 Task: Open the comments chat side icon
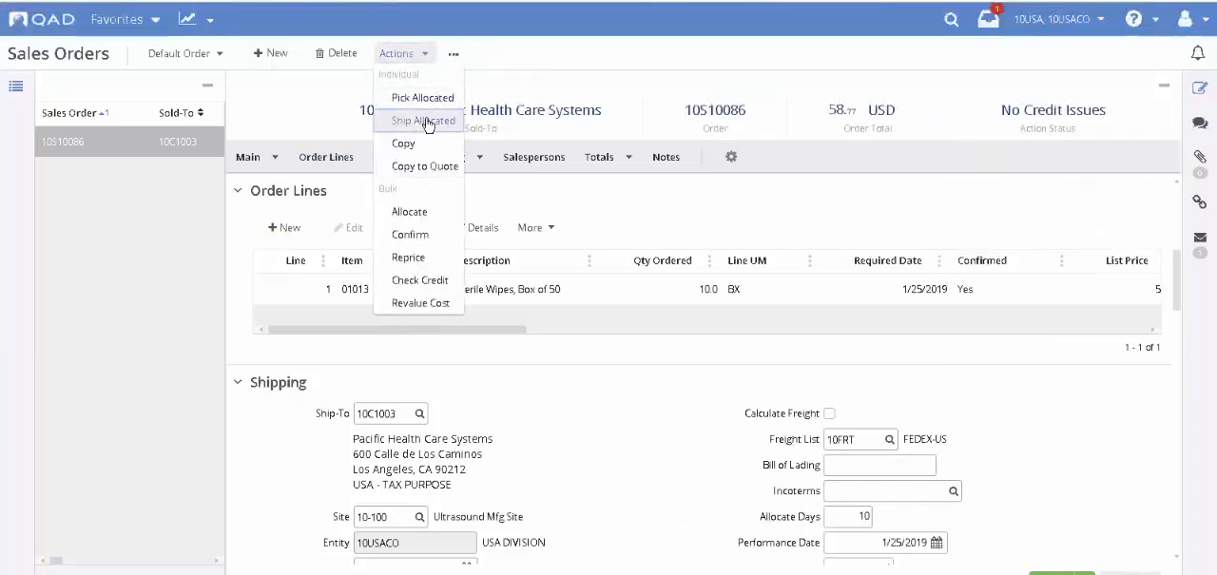click(1200, 124)
